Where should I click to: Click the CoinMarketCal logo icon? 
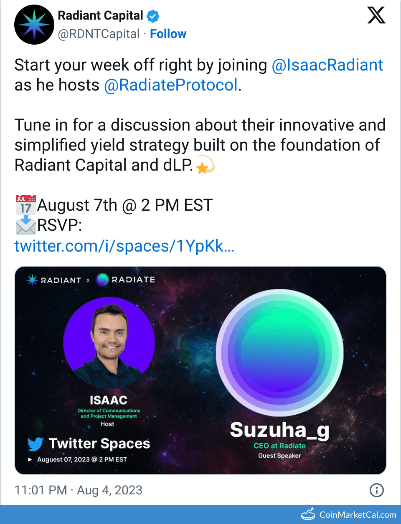tap(308, 514)
